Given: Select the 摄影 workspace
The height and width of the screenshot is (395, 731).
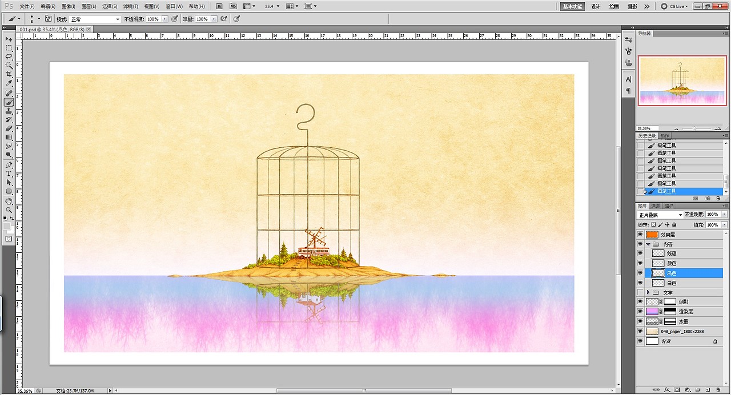Looking at the screenshot, I should pyautogui.click(x=632, y=6).
